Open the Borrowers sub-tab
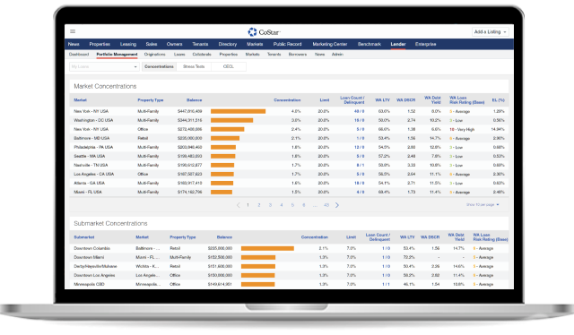574x335 pixels. coord(298,54)
